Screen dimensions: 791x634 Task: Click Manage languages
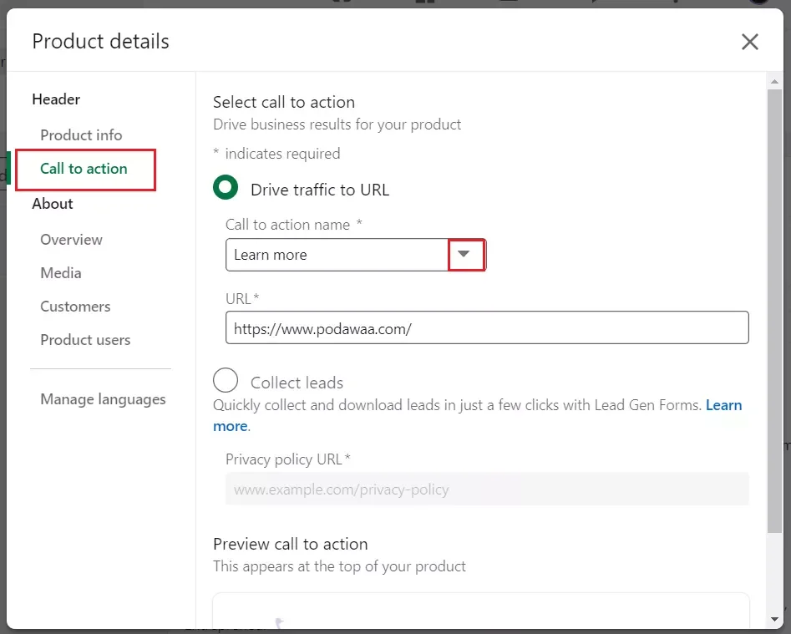(103, 399)
